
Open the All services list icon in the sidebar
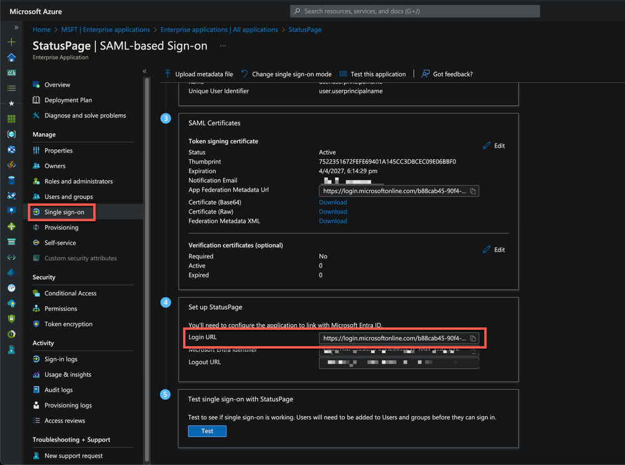coord(11,88)
